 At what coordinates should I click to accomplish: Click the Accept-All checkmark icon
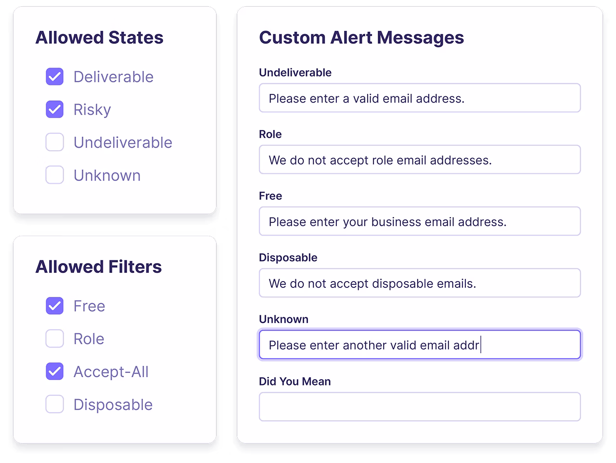(x=54, y=372)
